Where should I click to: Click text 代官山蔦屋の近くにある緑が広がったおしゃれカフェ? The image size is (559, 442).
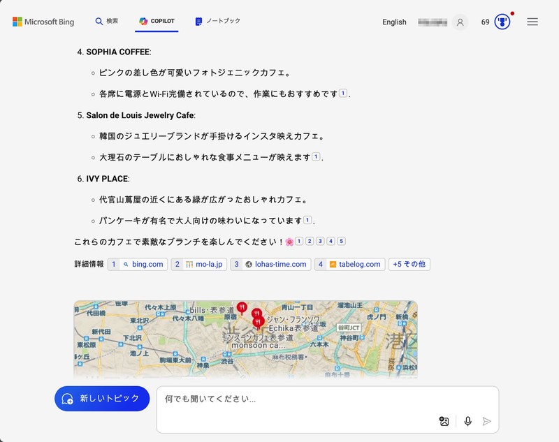(202, 200)
